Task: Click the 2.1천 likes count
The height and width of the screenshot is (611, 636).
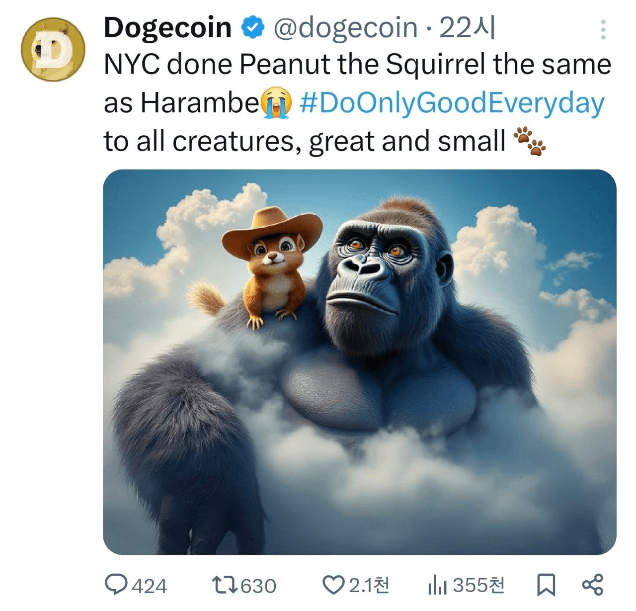Action: (369, 585)
